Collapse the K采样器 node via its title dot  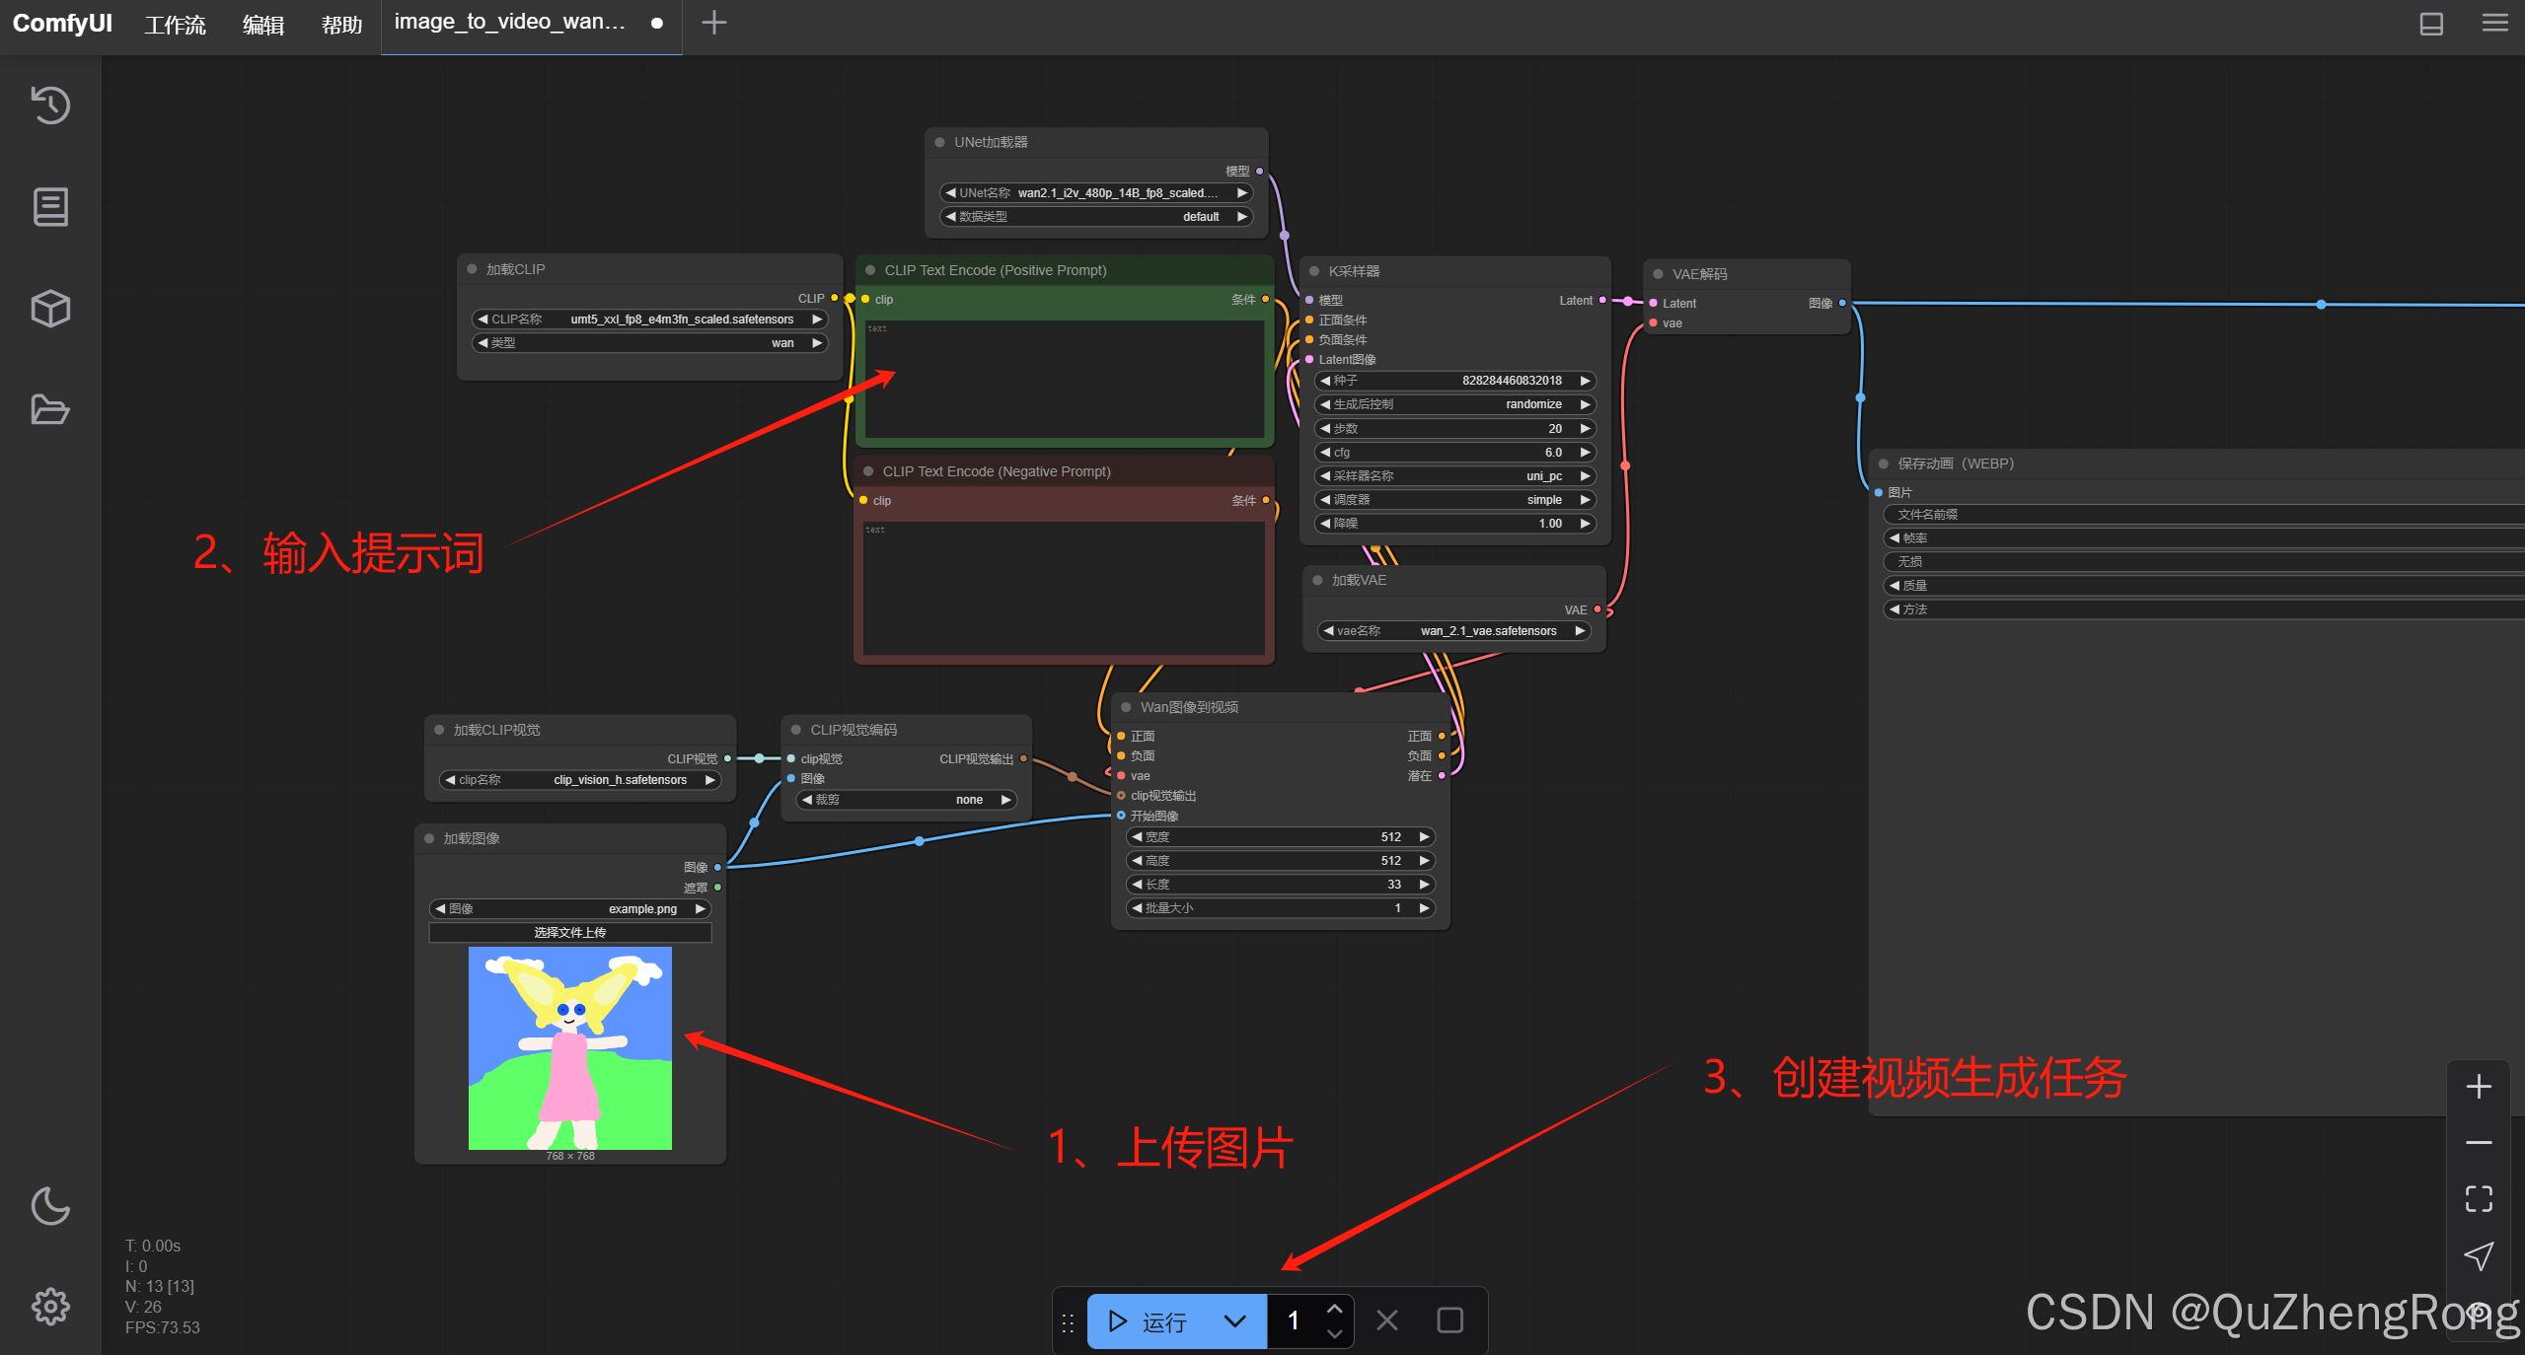[1314, 271]
